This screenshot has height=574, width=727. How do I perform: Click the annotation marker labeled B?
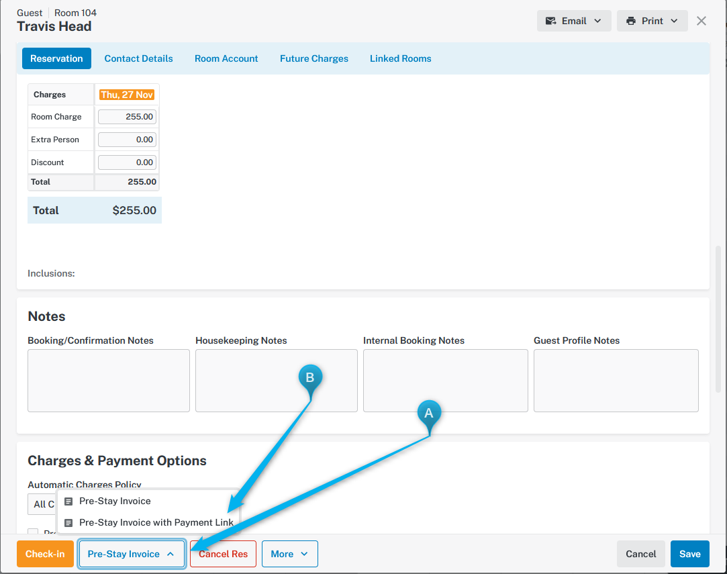pos(310,378)
